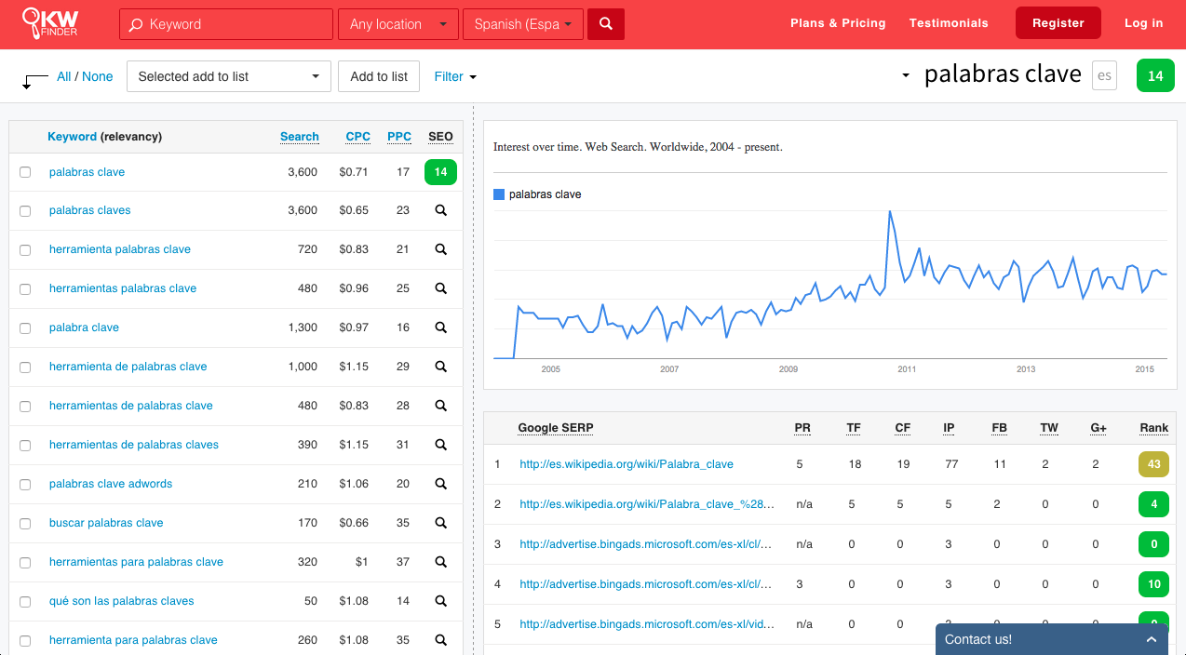The width and height of the screenshot is (1186, 655).
Task: Open the Wikipedia Palabra_clave SERP link
Action: (627, 464)
